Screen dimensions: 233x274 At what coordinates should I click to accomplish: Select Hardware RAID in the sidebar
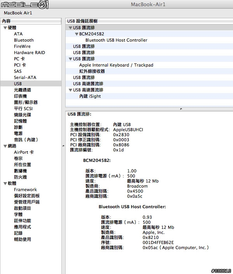click(x=30, y=53)
